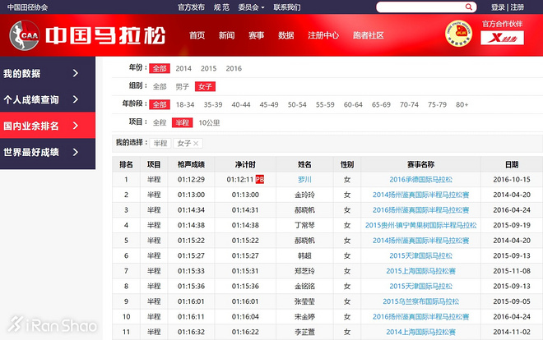Select 女子 group filter
The height and width of the screenshot is (340, 543).
tap(205, 86)
